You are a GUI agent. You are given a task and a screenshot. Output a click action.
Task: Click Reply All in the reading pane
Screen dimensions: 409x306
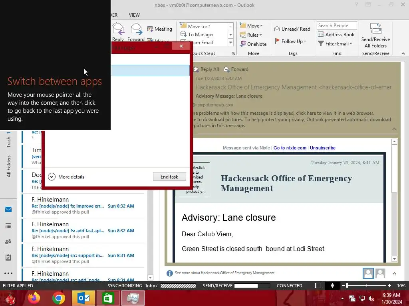pyautogui.click(x=206, y=69)
